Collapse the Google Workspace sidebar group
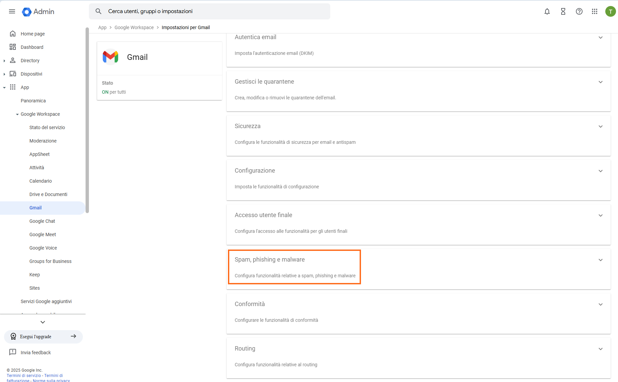618x382 pixels. coord(17,114)
